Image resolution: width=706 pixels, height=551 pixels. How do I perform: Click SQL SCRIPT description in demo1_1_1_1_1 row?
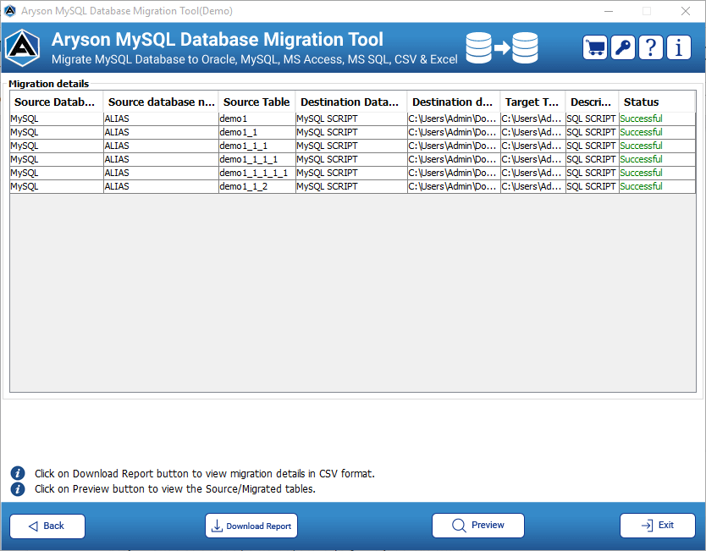(x=592, y=173)
